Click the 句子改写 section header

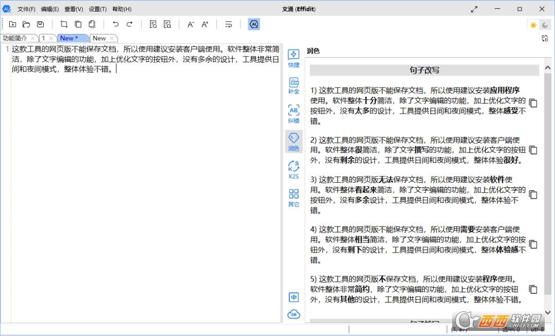tap(424, 70)
